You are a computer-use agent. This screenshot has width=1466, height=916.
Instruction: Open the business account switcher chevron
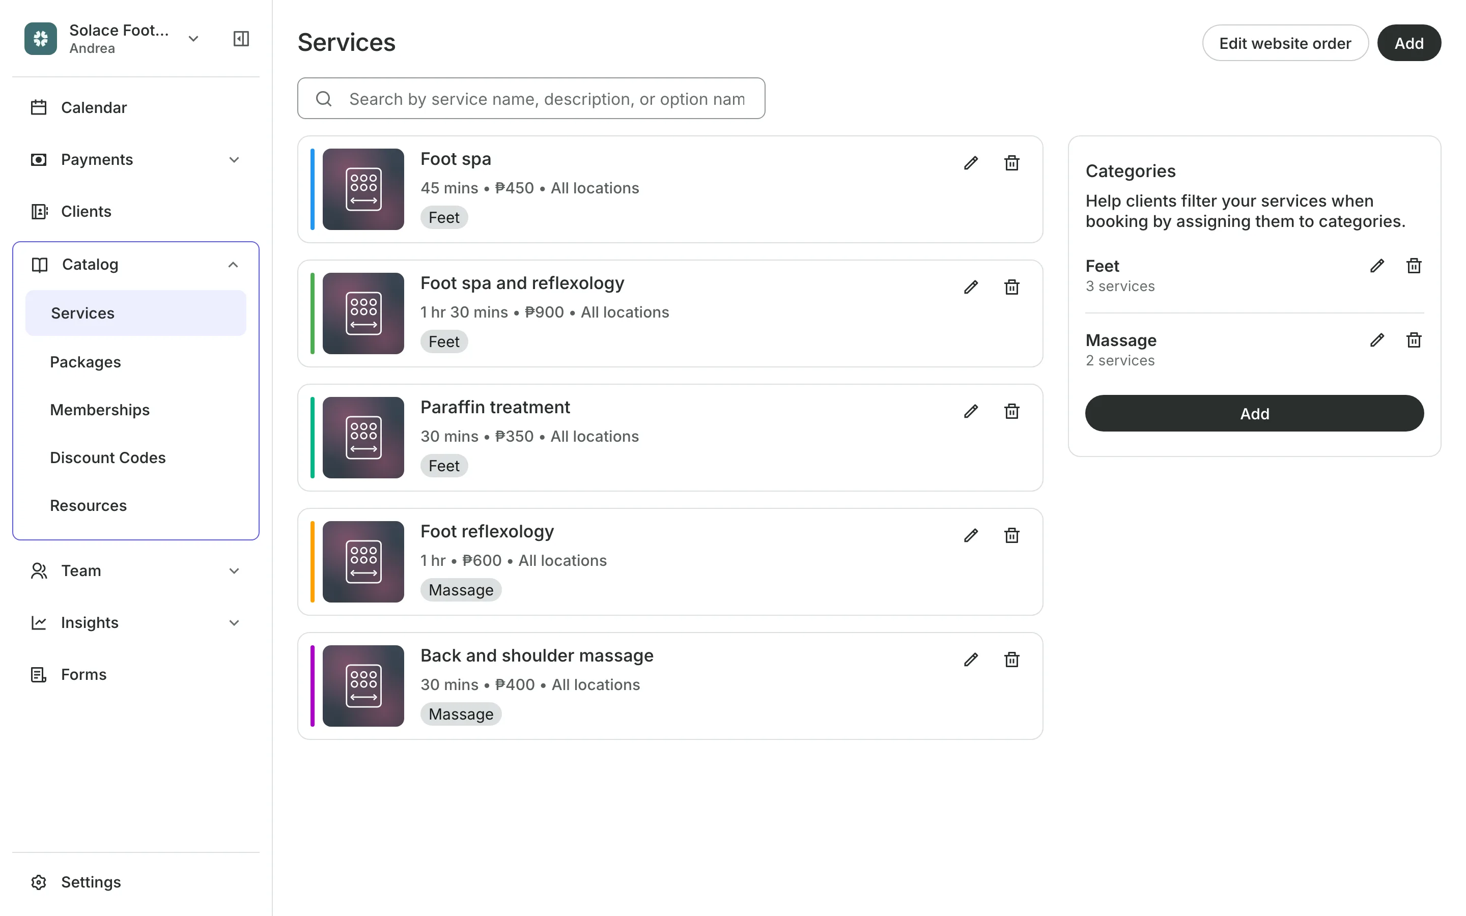click(193, 39)
